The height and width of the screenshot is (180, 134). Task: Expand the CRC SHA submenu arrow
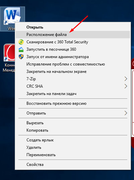(x=126, y=86)
